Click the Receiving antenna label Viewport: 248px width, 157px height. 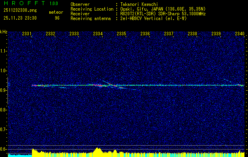tap(91, 18)
